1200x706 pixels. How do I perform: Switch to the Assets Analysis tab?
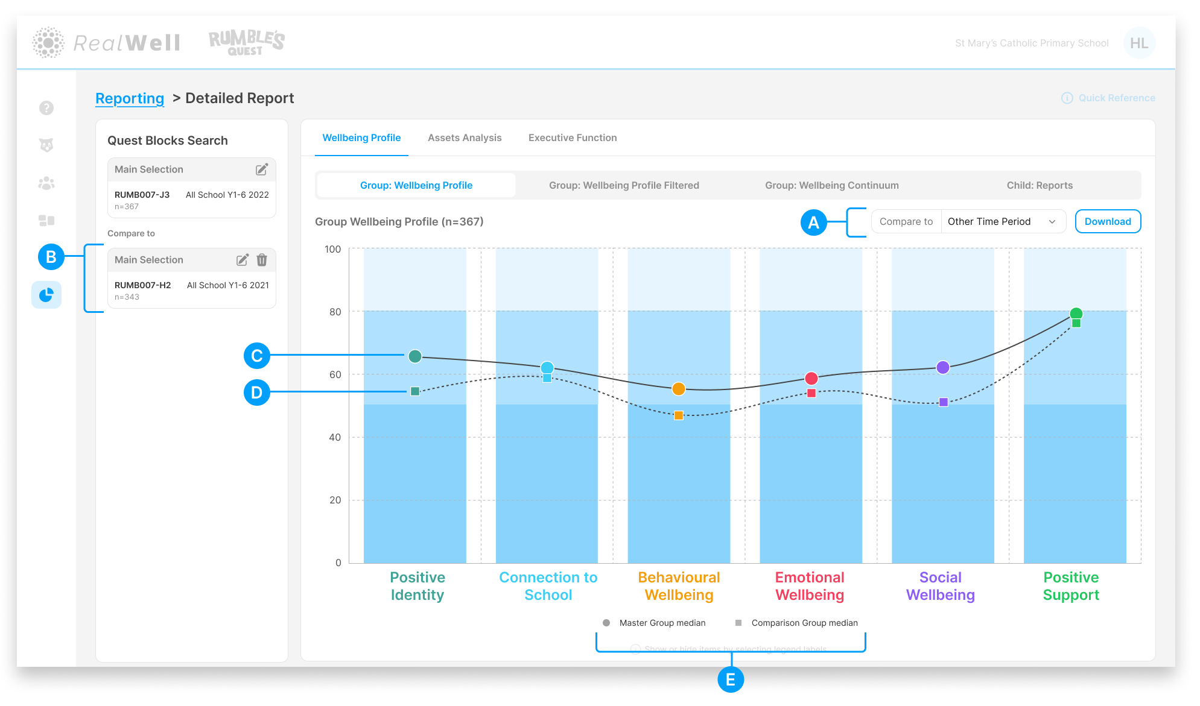coord(465,137)
